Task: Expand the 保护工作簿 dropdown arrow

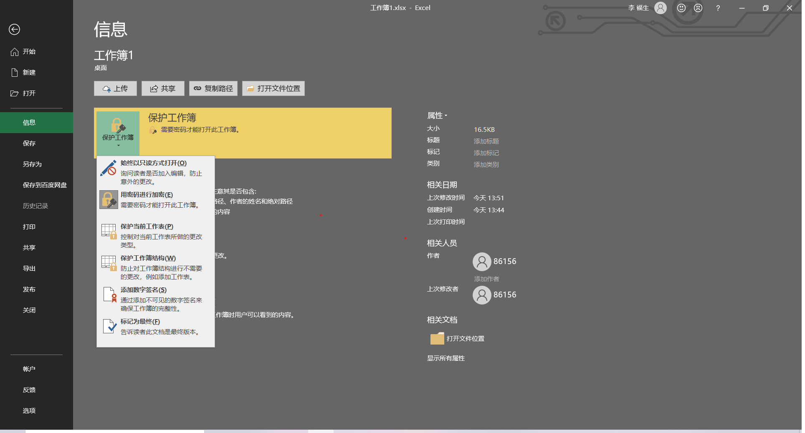Action: pos(119,146)
